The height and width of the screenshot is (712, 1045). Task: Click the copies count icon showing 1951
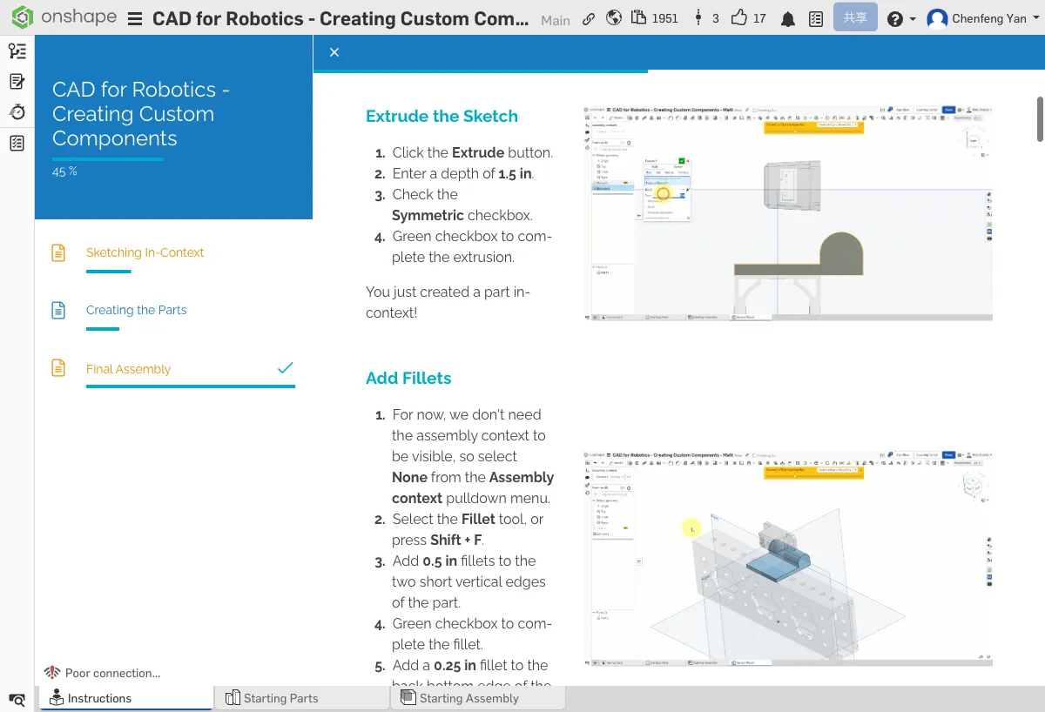coord(640,18)
